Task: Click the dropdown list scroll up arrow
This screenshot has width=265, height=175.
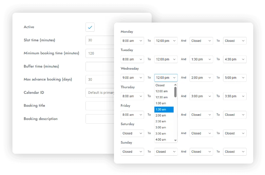Action: click(x=176, y=85)
